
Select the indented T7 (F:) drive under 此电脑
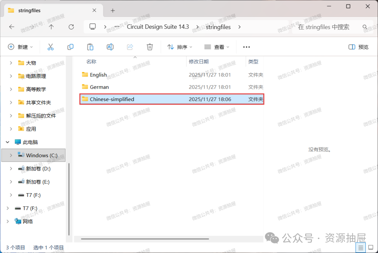tap(33, 195)
